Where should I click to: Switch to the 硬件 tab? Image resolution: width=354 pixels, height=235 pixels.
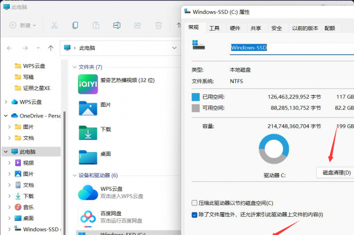point(235,28)
